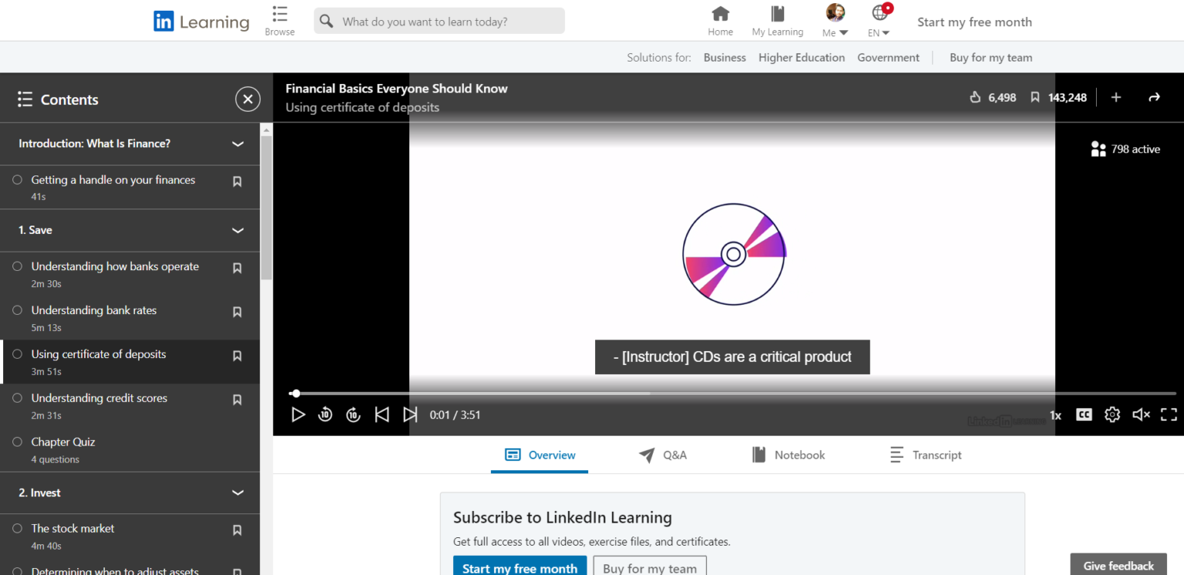This screenshot has width=1184, height=575.
Task: Rewind the video 10 seconds
Action: (325, 414)
